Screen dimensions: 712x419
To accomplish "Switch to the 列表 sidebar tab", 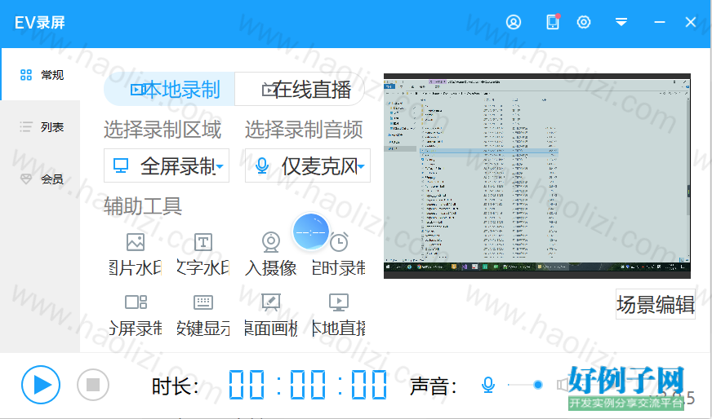I will pos(41,127).
